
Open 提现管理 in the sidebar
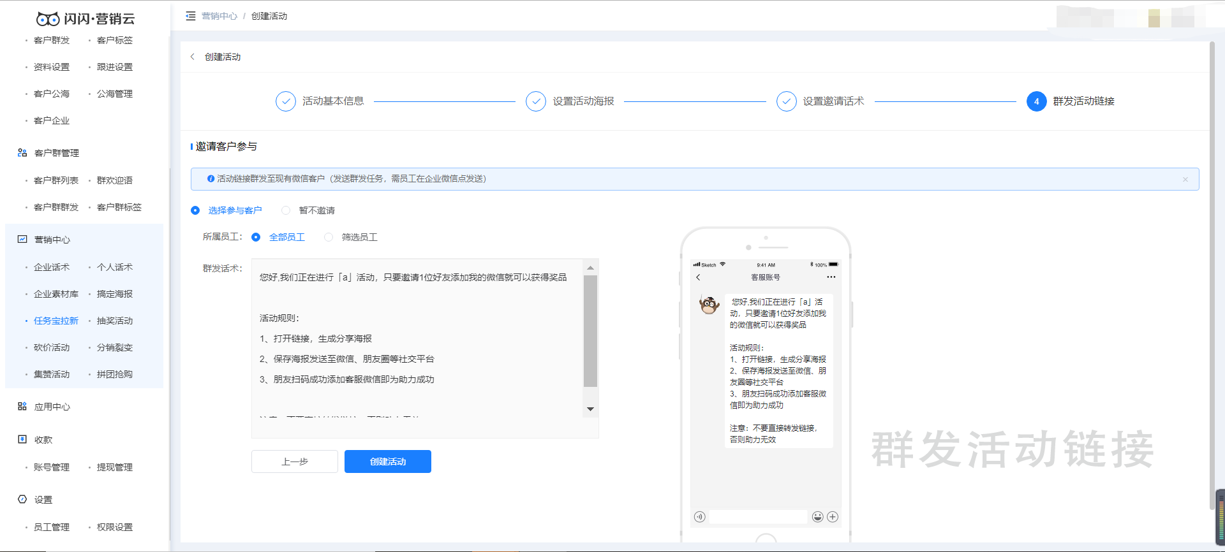pyautogui.click(x=115, y=467)
